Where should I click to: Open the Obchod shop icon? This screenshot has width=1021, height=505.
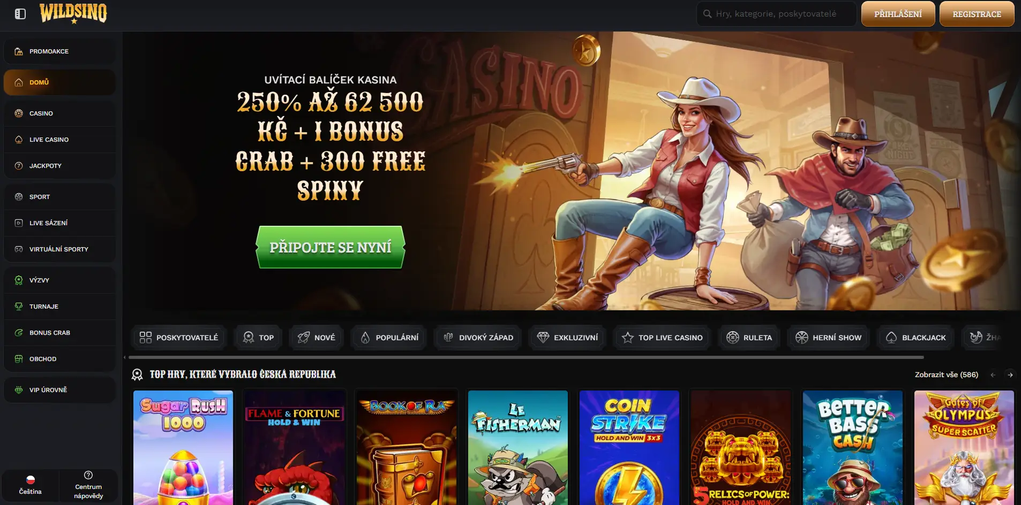19,359
